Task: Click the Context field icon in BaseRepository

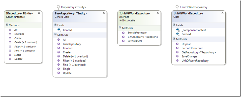Action: 59,30
